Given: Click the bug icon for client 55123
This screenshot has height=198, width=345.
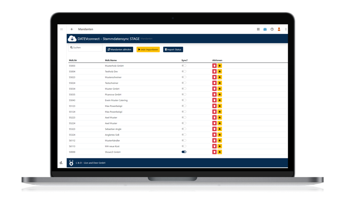Looking at the screenshot, I should point(220,106).
